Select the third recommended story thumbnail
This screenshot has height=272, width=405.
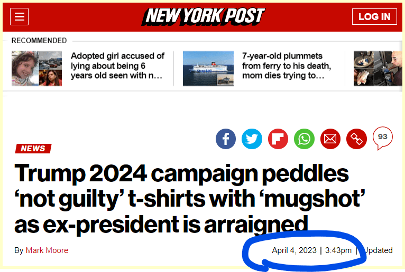coord(373,68)
